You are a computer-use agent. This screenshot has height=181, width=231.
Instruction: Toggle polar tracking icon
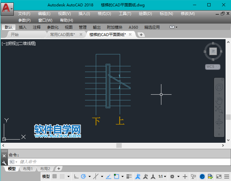tap(83, 176)
